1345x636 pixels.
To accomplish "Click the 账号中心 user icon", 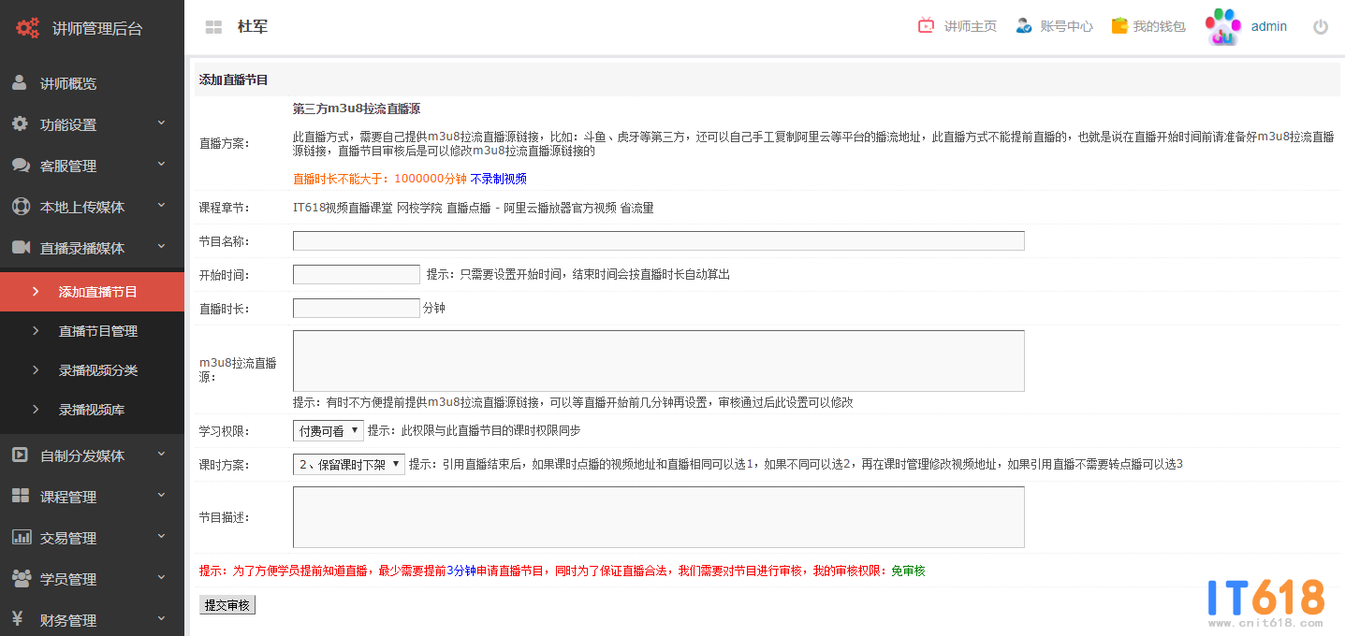I will pos(1024,26).
